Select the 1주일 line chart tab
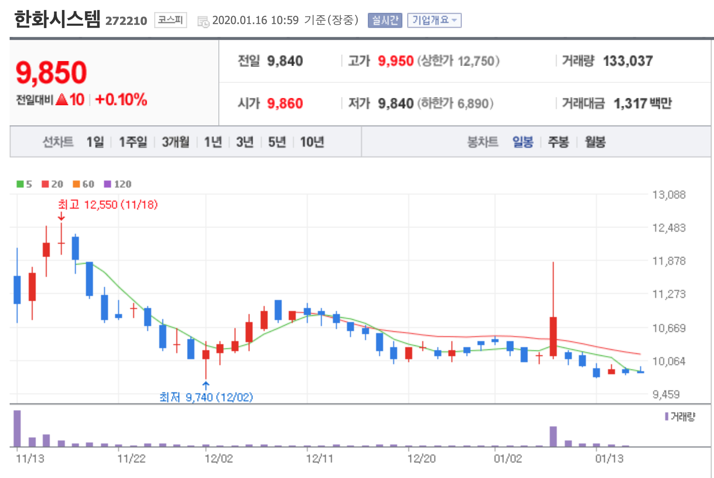This screenshot has width=714, height=478. coord(133,142)
